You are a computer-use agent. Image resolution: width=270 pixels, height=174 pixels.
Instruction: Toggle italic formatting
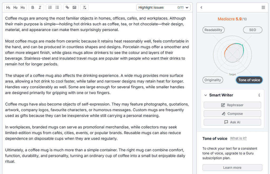click(40, 8)
